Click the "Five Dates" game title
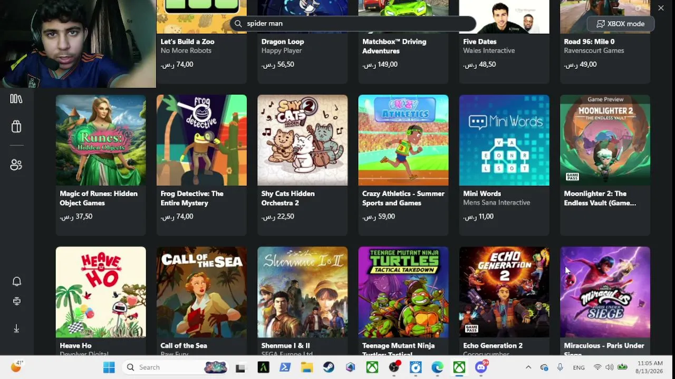The height and width of the screenshot is (379, 675). (480, 42)
